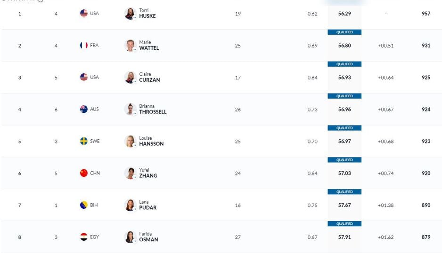Click the Sweden flag icon
The height and width of the screenshot is (253, 442).
tap(84, 141)
